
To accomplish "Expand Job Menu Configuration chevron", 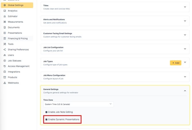I will (185, 77).
